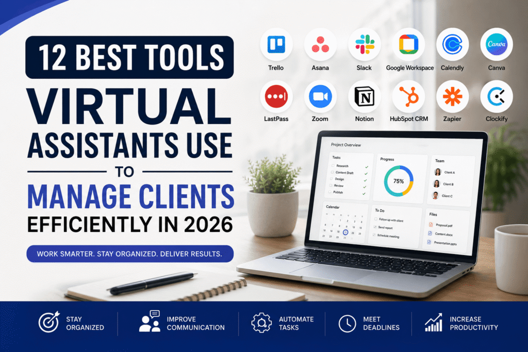Click the Google Workspace icon
This screenshot has width=528, height=352.
[408, 44]
